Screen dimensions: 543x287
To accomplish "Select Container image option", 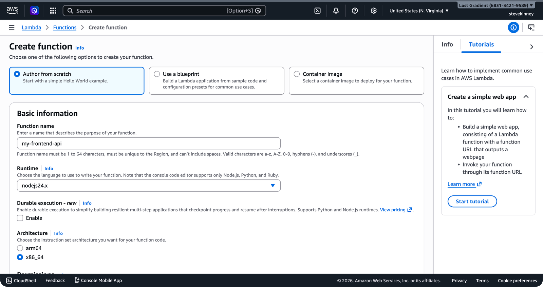I will coord(356,81).
